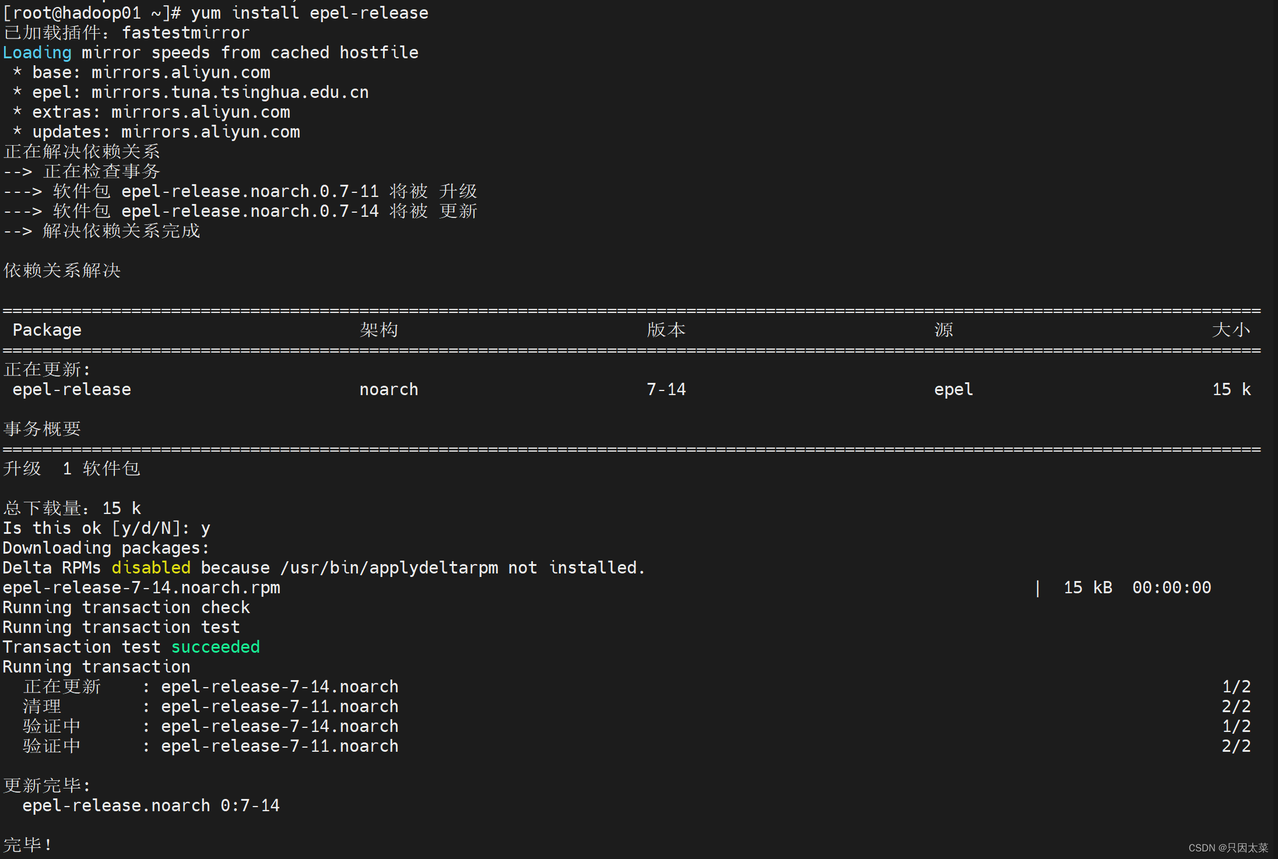
Task: Click 'epel-release' in the package table row
Action: point(72,389)
